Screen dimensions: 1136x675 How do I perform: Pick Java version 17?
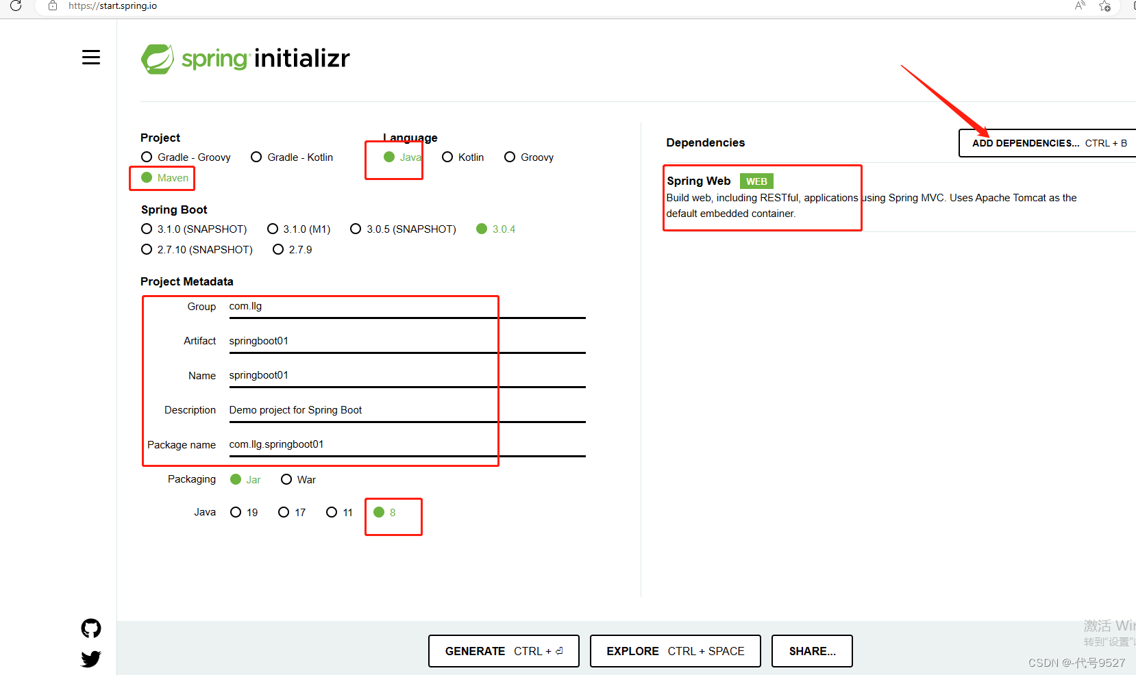(292, 513)
